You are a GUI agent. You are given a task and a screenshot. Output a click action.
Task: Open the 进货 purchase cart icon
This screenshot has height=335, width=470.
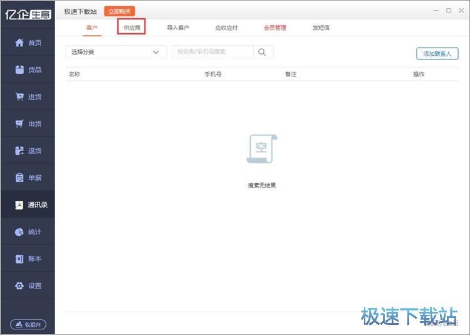[19, 97]
